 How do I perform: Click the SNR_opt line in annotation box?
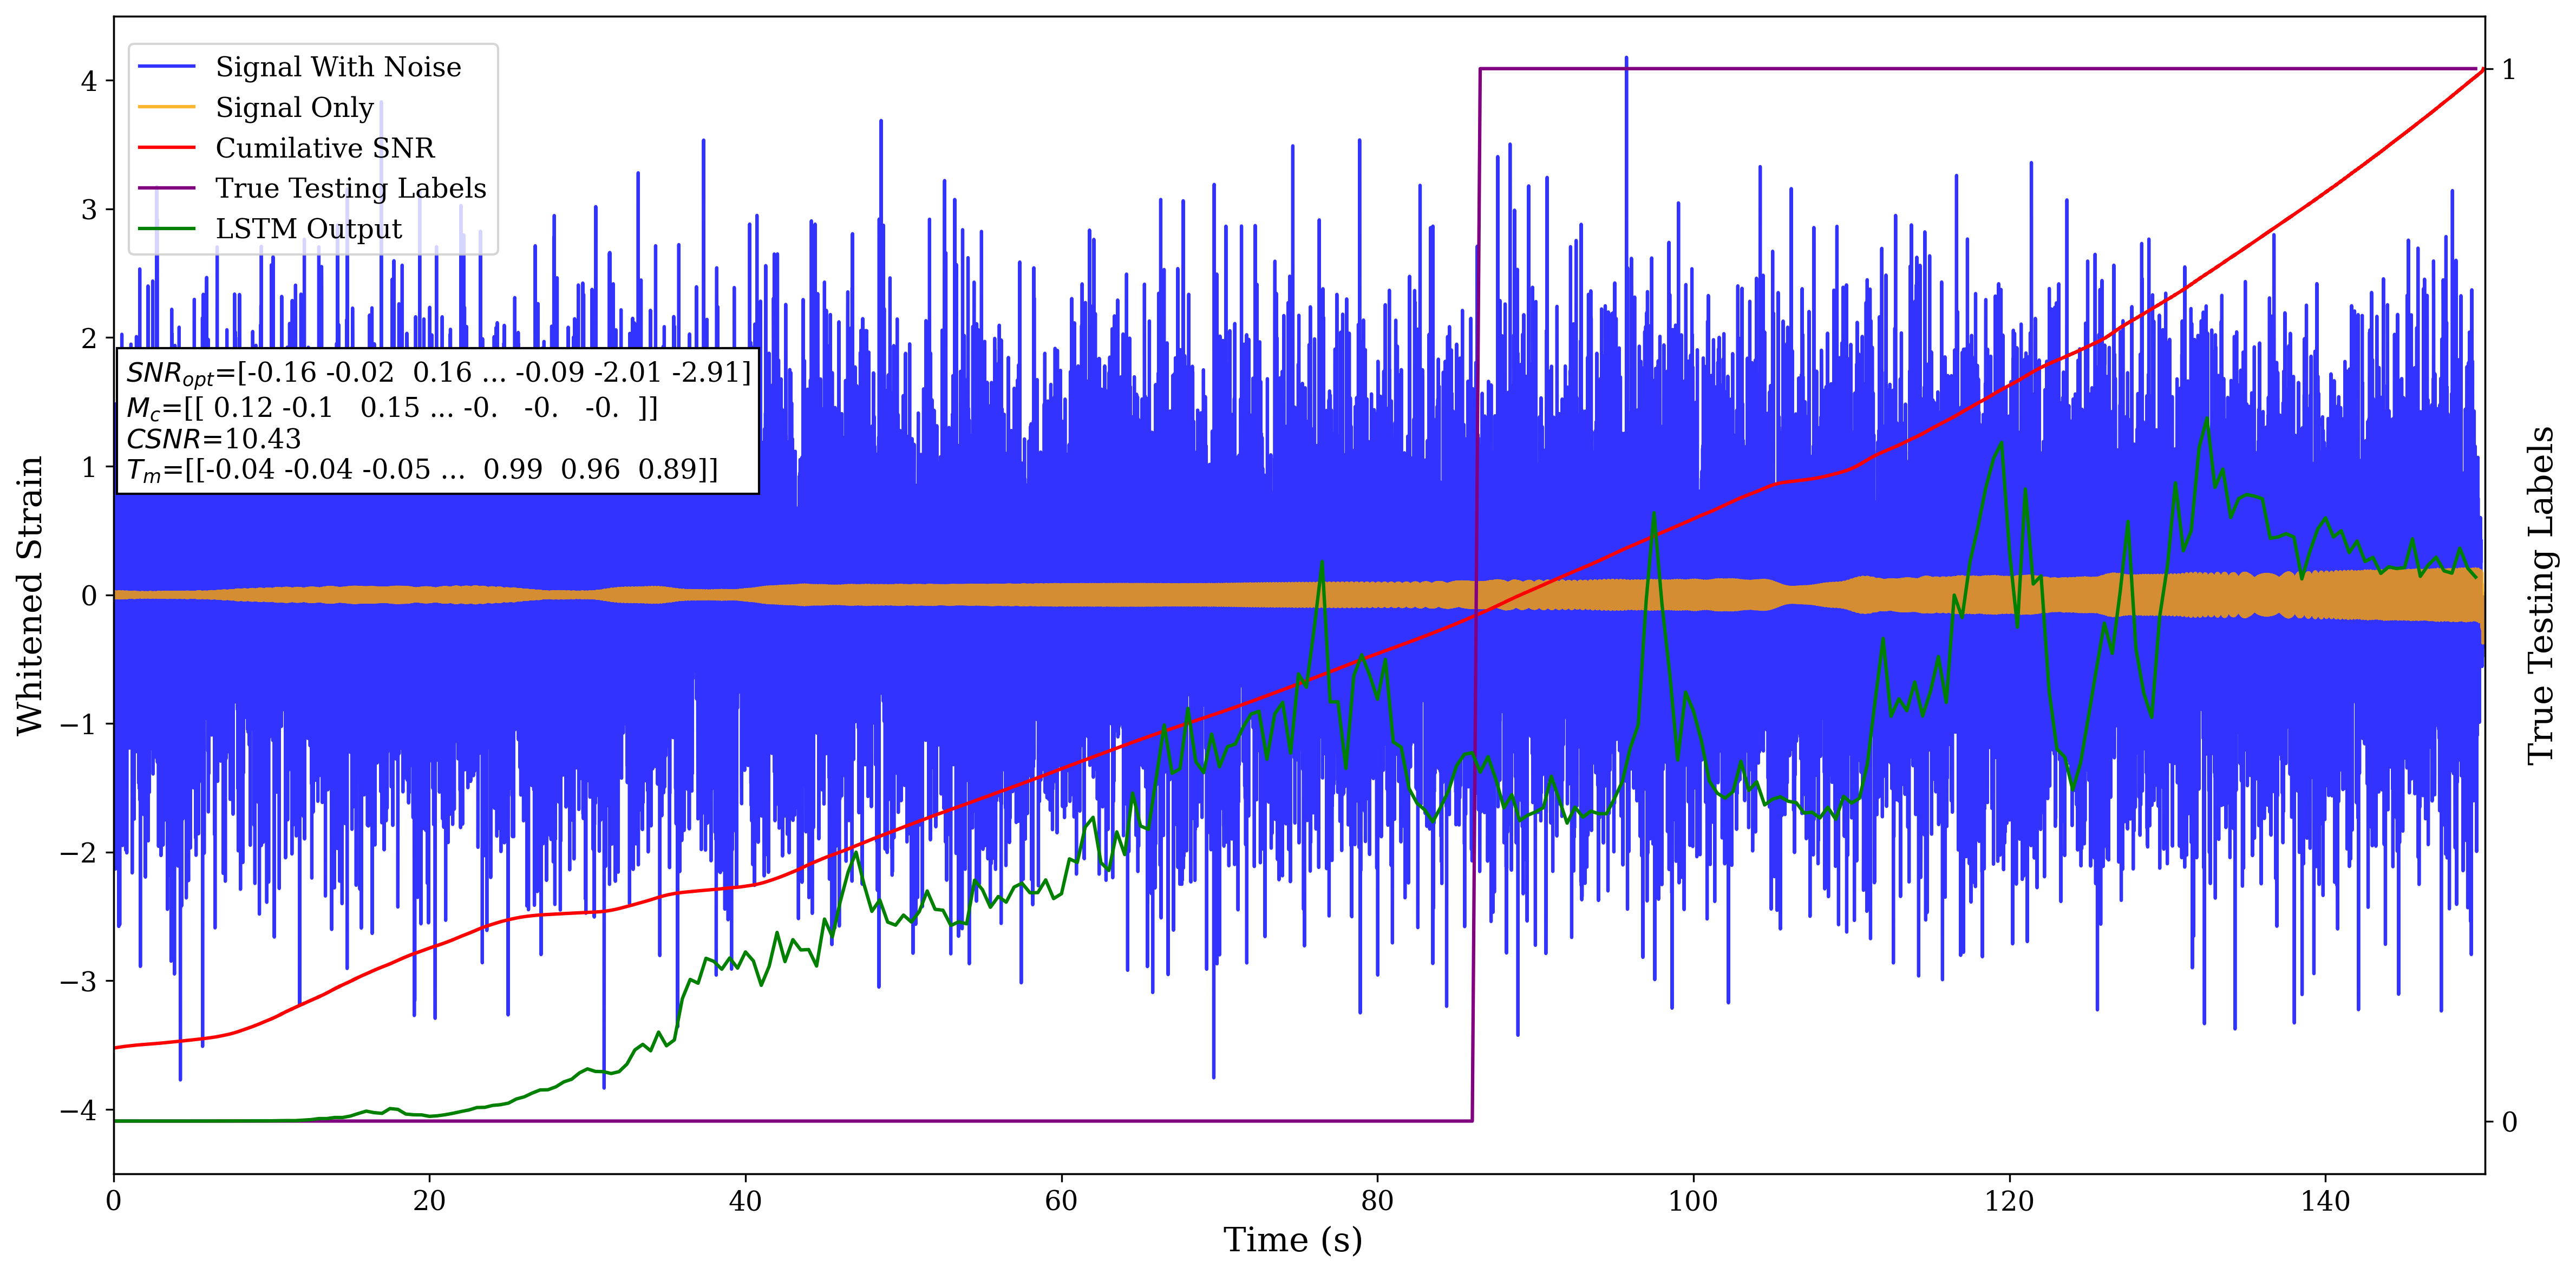[x=438, y=373]
